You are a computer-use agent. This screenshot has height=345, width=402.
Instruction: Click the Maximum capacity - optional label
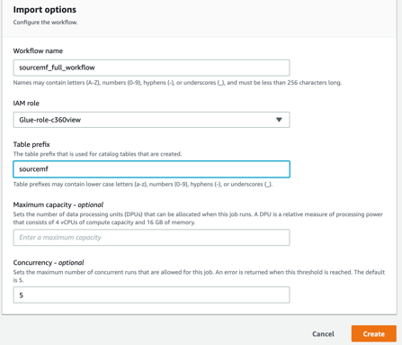(x=58, y=204)
